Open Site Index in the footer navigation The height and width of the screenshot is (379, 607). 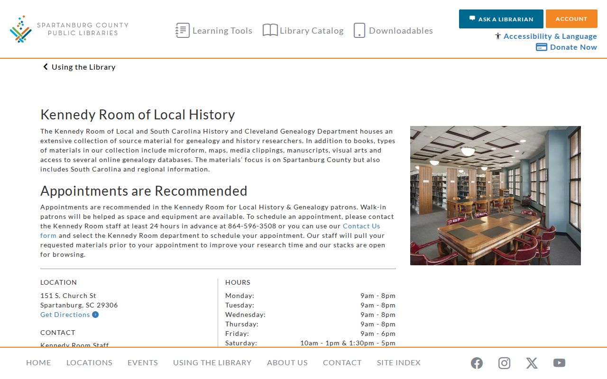click(x=399, y=362)
